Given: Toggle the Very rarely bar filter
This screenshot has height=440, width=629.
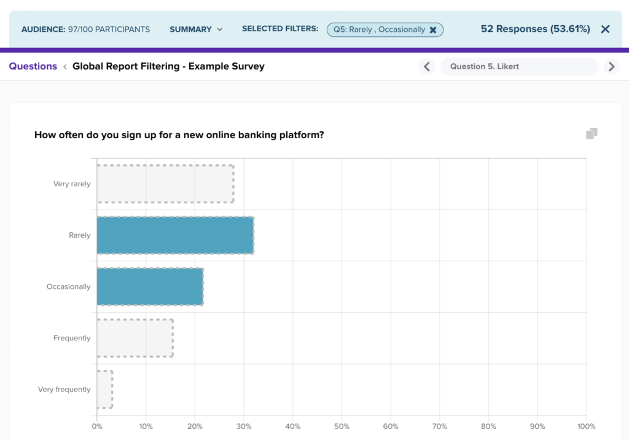Looking at the screenshot, I should pyautogui.click(x=165, y=184).
